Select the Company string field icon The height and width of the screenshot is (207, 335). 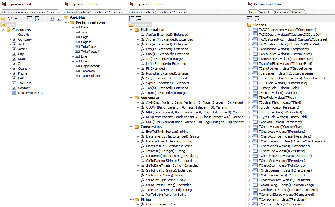[x=14, y=39]
